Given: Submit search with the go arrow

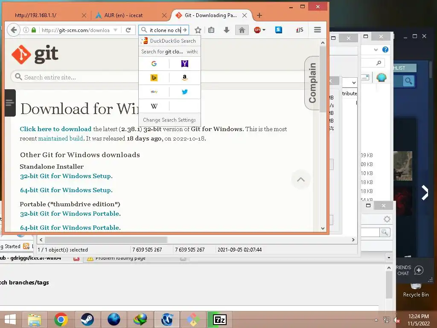Looking at the screenshot, I should coord(185,30).
